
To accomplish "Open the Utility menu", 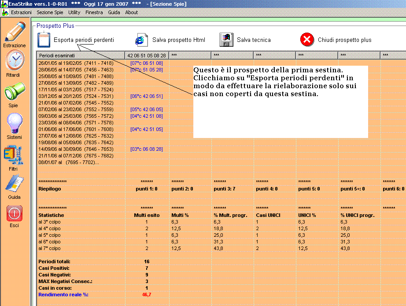I will (x=74, y=12).
